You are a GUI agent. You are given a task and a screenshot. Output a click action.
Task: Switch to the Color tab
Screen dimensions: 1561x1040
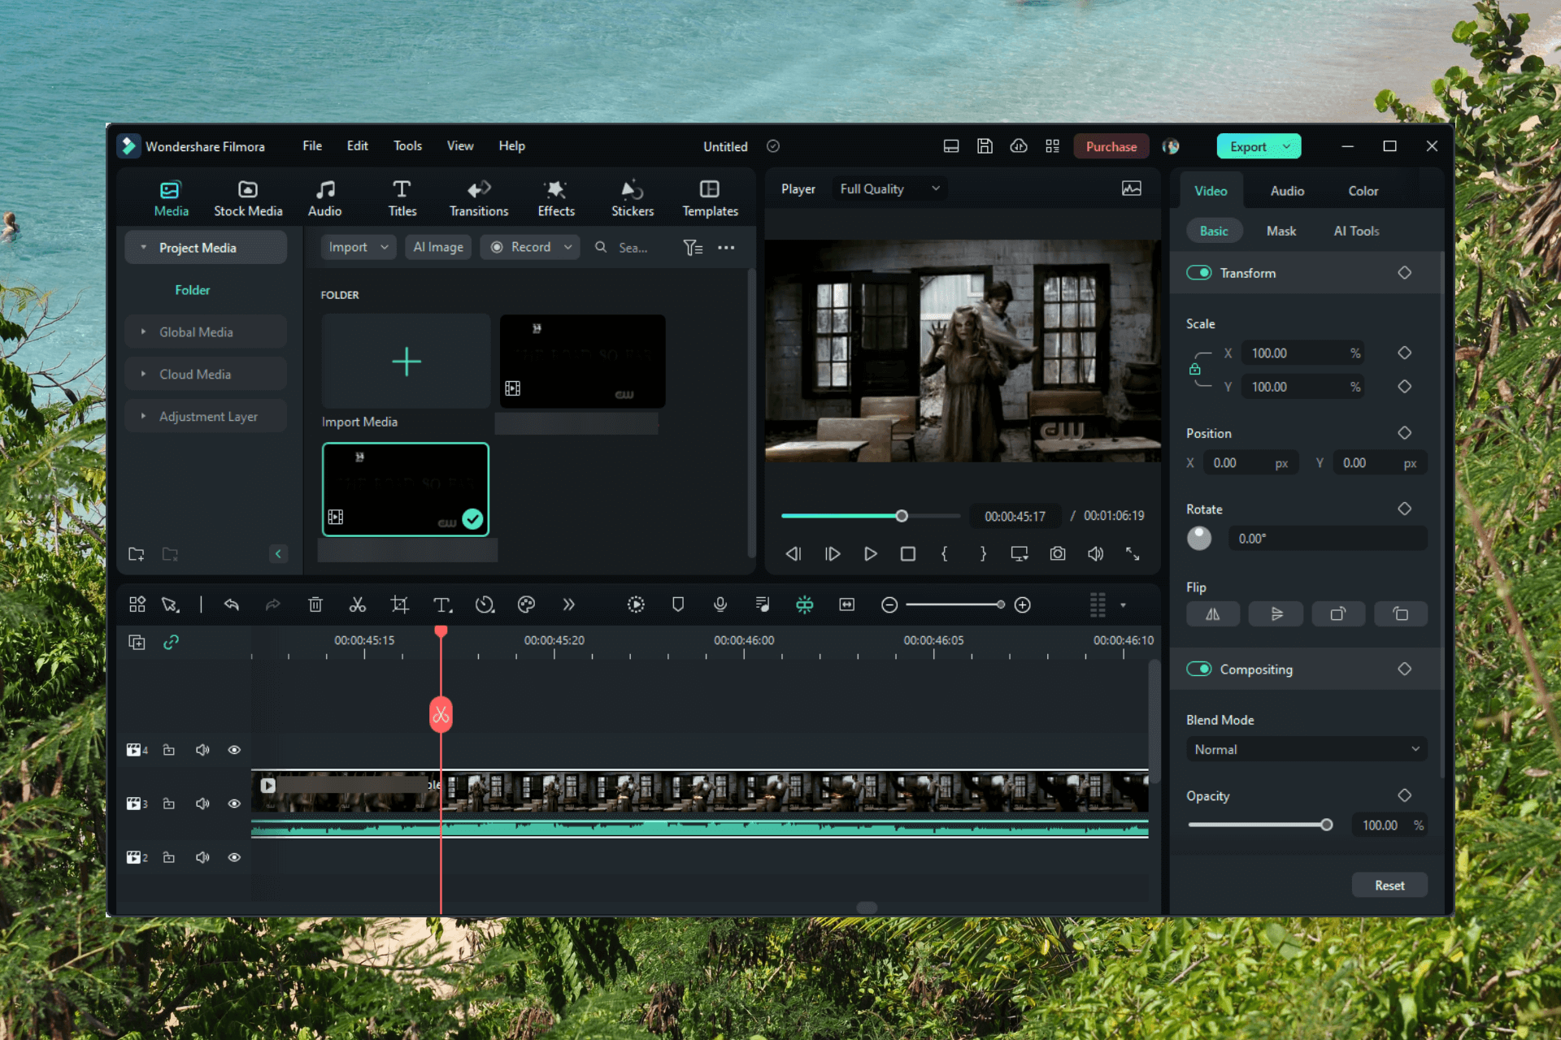1363,191
